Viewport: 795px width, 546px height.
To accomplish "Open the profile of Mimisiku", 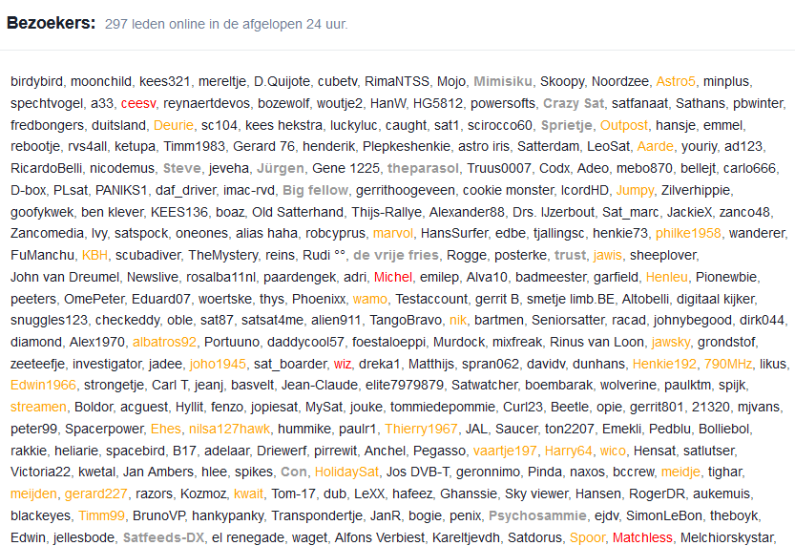I will (x=503, y=82).
